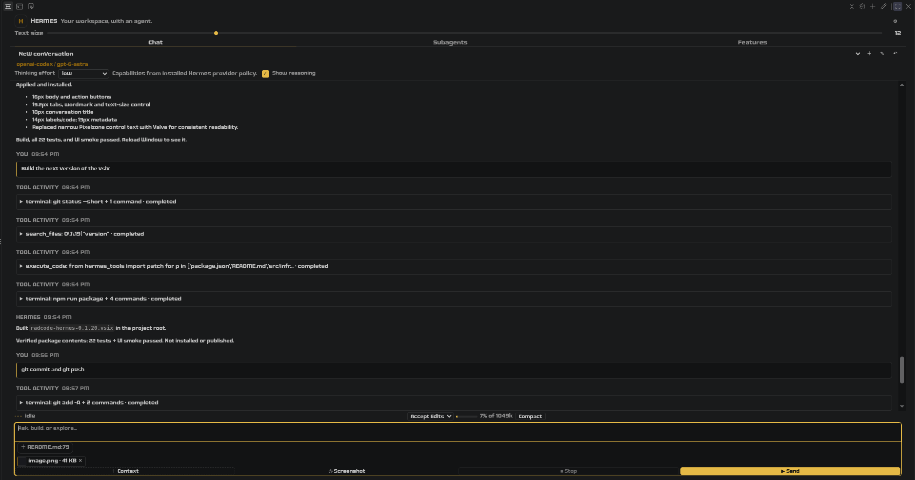Open the small Hermes settings cog
Viewport: 915px width, 480px height.
[895, 21]
